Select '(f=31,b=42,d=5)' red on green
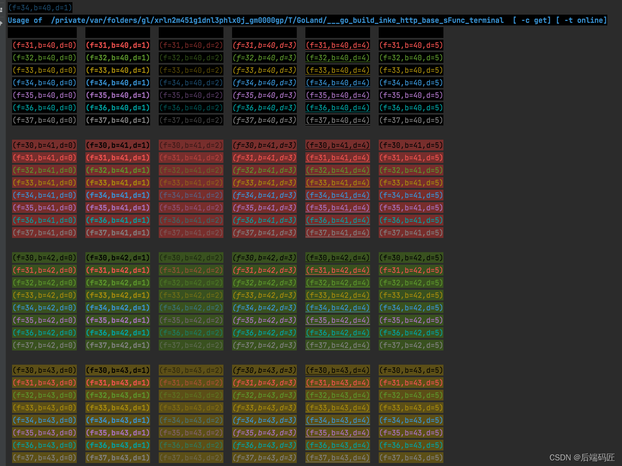Screen dimensions: 622x466 411,270
